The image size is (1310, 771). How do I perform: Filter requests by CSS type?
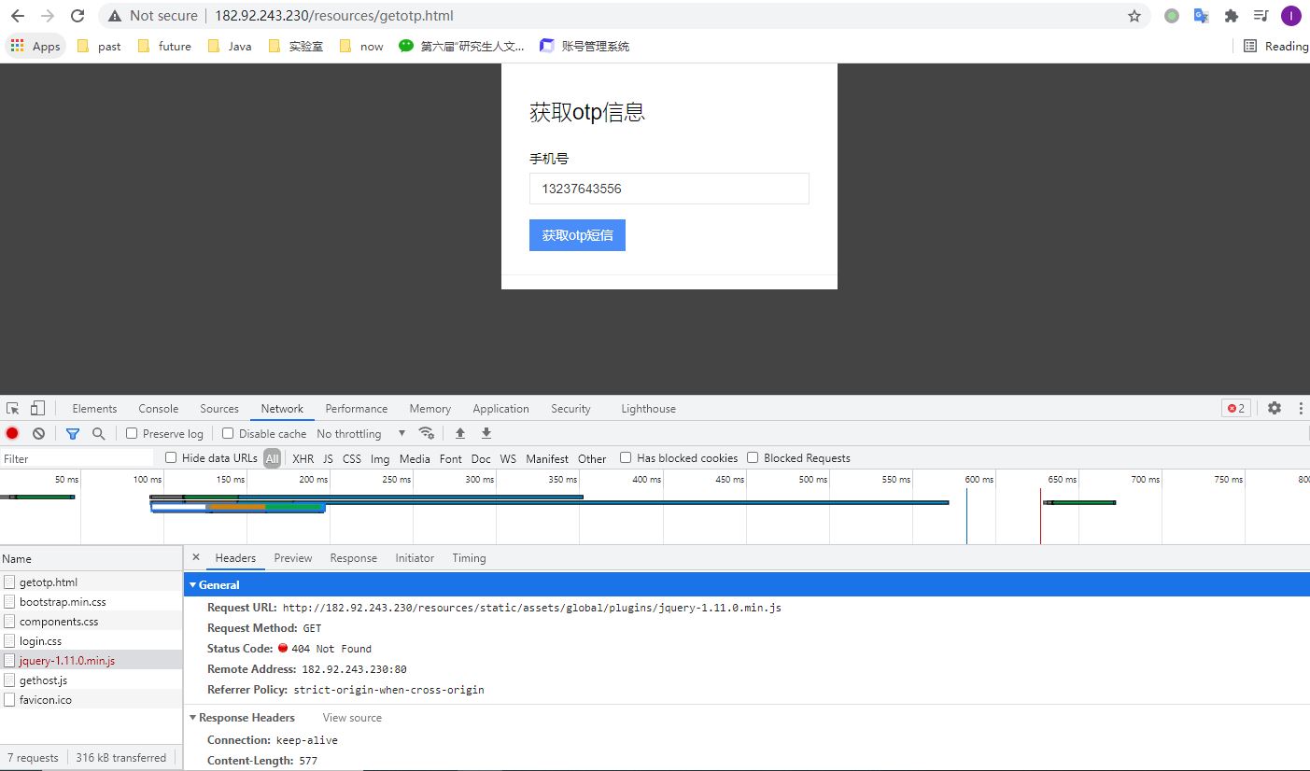coord(352,458)
